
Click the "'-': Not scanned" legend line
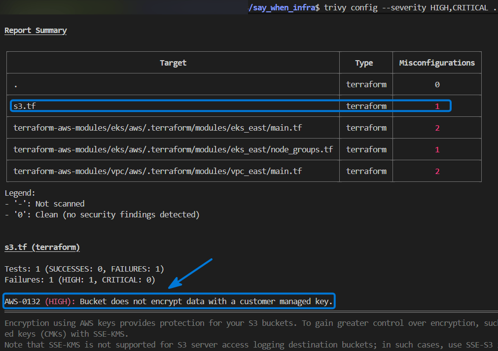pyautogui.click(x=44, y=204)
